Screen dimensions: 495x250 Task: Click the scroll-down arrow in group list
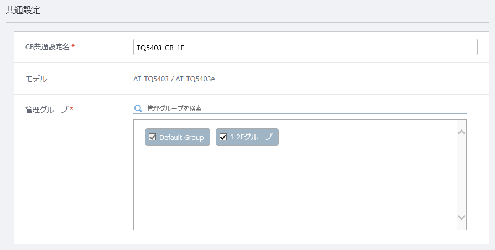pyautogui.click(x=461, y=217)
